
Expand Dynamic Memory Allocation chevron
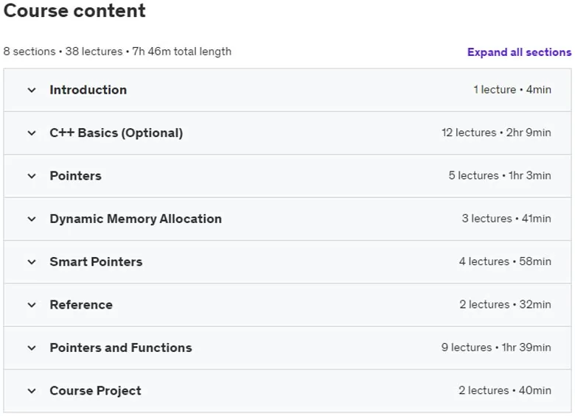point(32,219)
